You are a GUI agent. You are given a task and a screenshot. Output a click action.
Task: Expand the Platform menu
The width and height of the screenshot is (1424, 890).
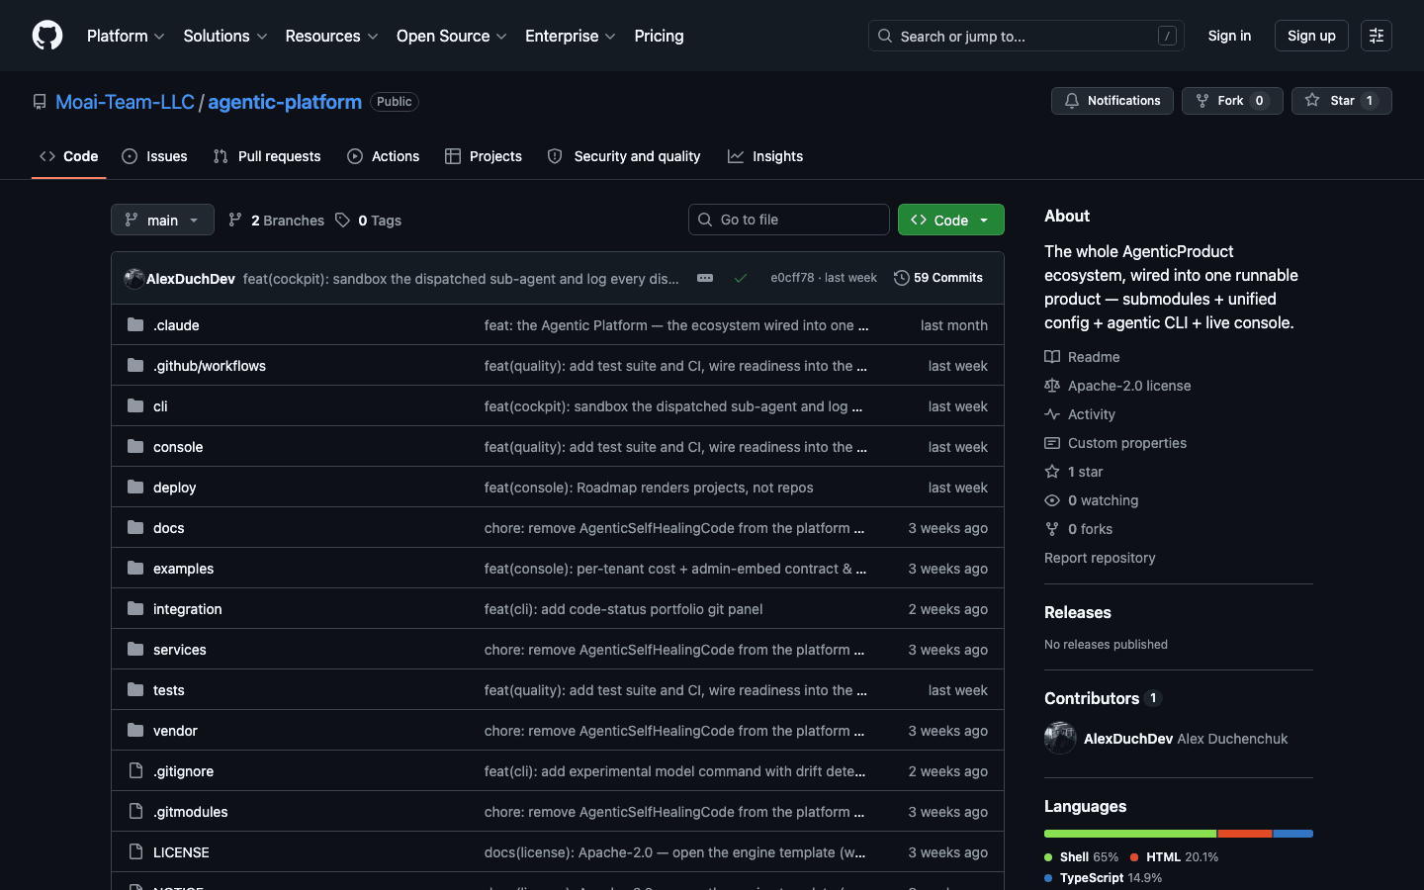(126, 36)
